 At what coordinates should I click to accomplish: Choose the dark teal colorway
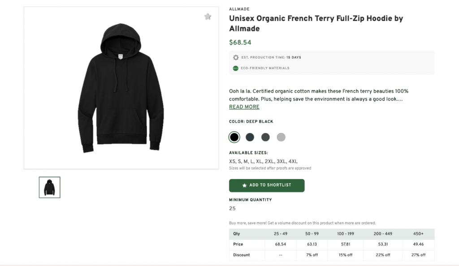click(x=250, y=137)
